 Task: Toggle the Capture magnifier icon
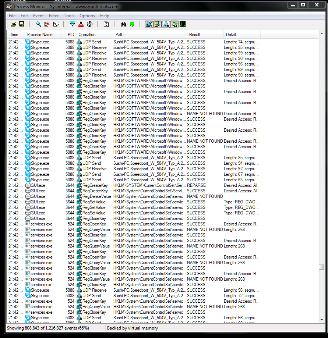[39, 24]
